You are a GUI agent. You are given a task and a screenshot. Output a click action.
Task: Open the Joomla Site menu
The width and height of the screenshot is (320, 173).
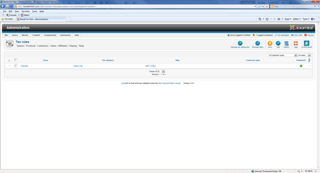coord(6,35)
